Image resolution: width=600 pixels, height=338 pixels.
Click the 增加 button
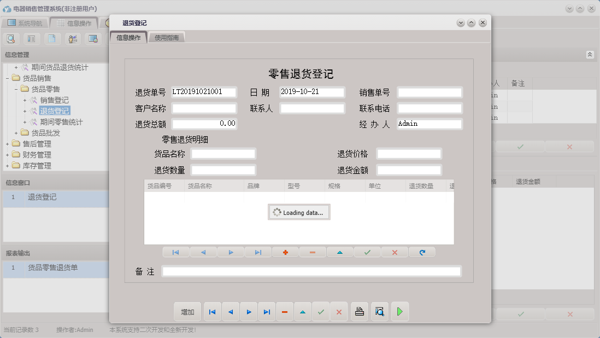click(x=187, y=312)
